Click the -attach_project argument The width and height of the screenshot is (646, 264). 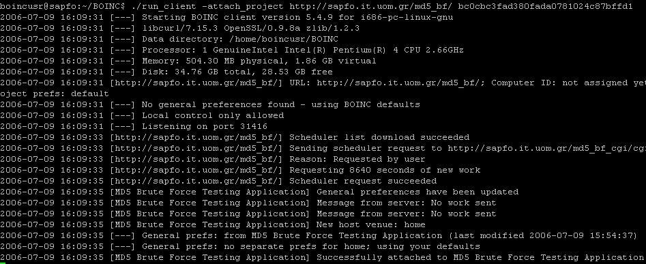point(244,7)
